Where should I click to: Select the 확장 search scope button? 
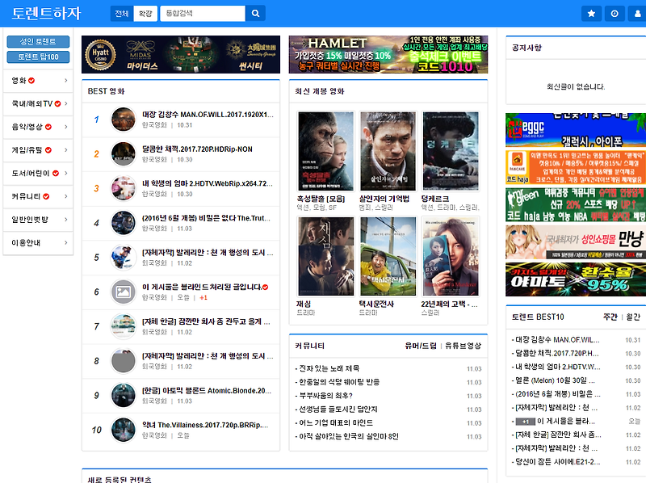click(x=145, y=14)
